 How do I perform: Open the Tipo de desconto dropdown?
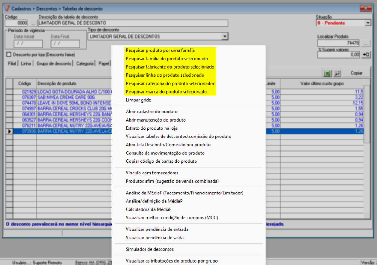click(224, 36)
